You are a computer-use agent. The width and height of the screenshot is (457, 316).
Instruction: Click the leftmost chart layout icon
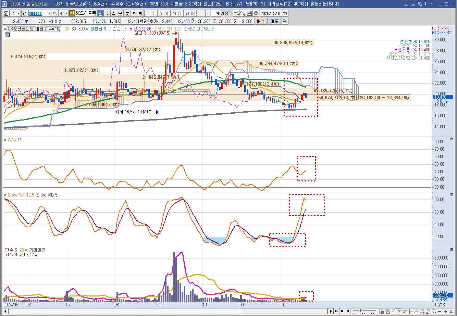[x=7, y=13]
